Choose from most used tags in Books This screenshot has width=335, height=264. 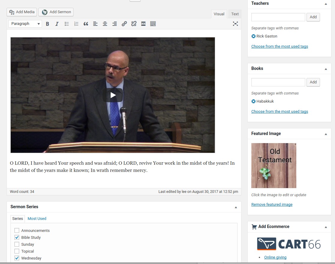280,111
